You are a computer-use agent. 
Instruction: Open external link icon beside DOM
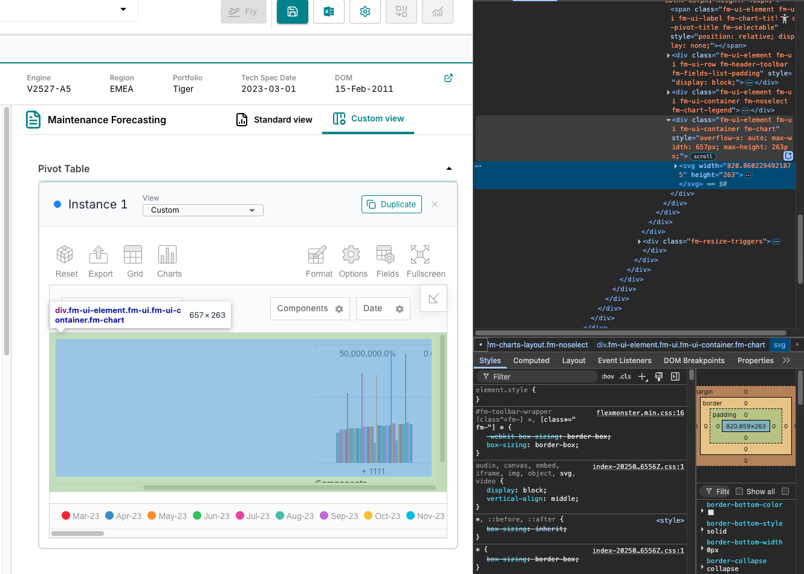tap(449, 78)
